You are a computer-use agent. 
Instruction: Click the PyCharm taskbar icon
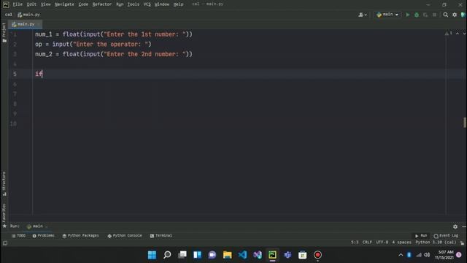pyautogui.click(x=272, y=255)
